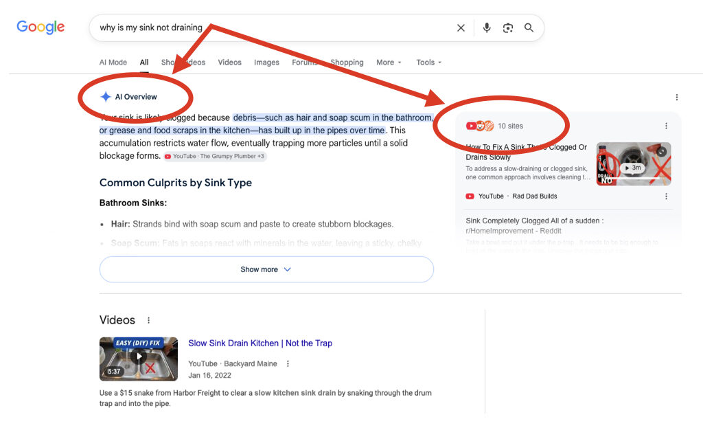
Task: Open the Shopping results tab
Action: (x=347, y=63)
